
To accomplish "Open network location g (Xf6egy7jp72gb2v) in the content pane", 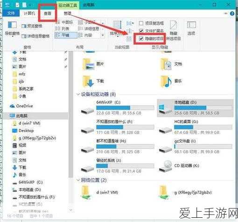I will pyautogui.click(x=185, y=193).
